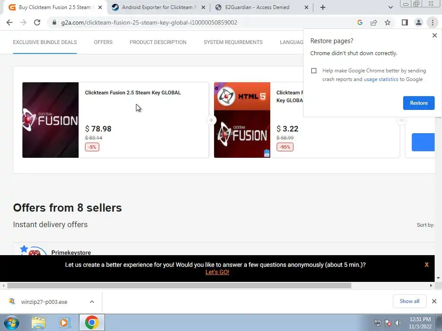Click the -5% discount badge
442x331 pixels.
[92, 147]
